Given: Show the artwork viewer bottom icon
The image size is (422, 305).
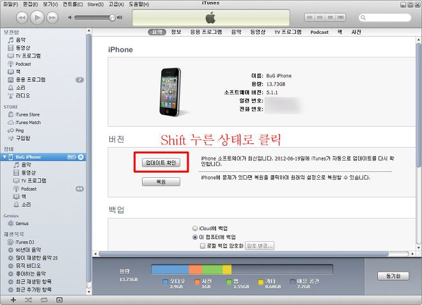Looking at the screenshot, I should pyautogui.click(x=59, y=300).
